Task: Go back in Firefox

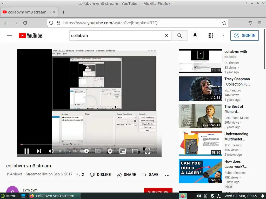Action: pos(6,23)
